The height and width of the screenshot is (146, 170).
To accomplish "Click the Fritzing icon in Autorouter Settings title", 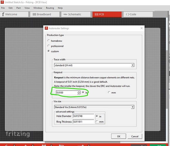I will point(46,28).
